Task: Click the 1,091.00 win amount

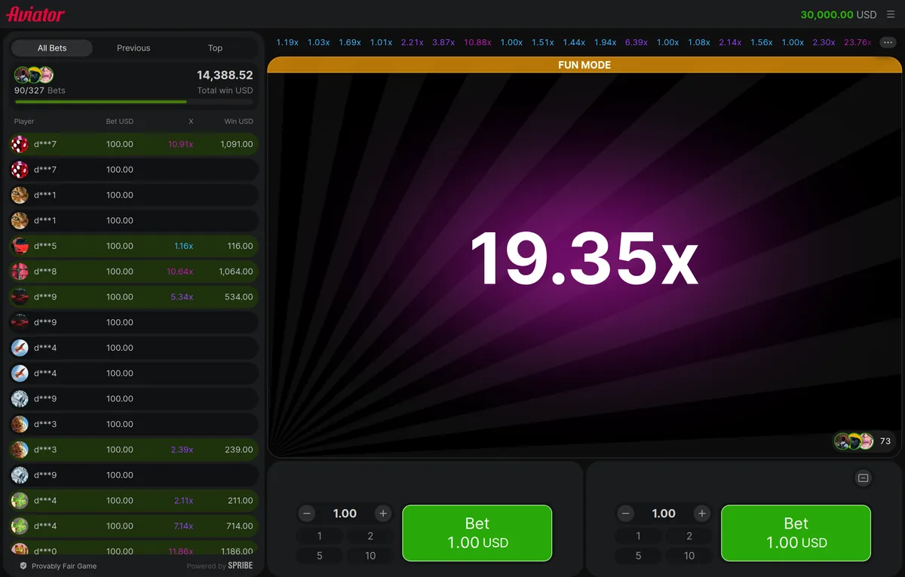Action: [x=237, y=144]
